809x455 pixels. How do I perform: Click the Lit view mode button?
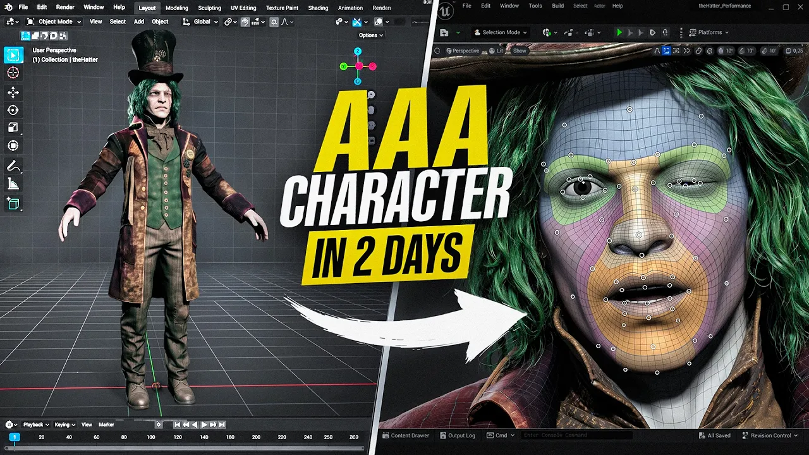[495, 51]
